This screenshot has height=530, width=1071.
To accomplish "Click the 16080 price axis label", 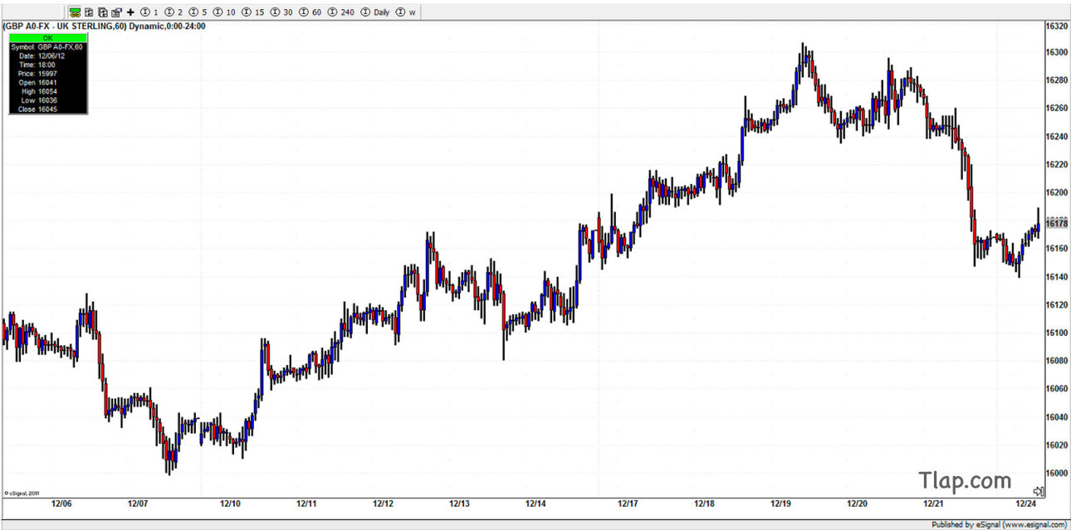I will (x=1056, y=361).
